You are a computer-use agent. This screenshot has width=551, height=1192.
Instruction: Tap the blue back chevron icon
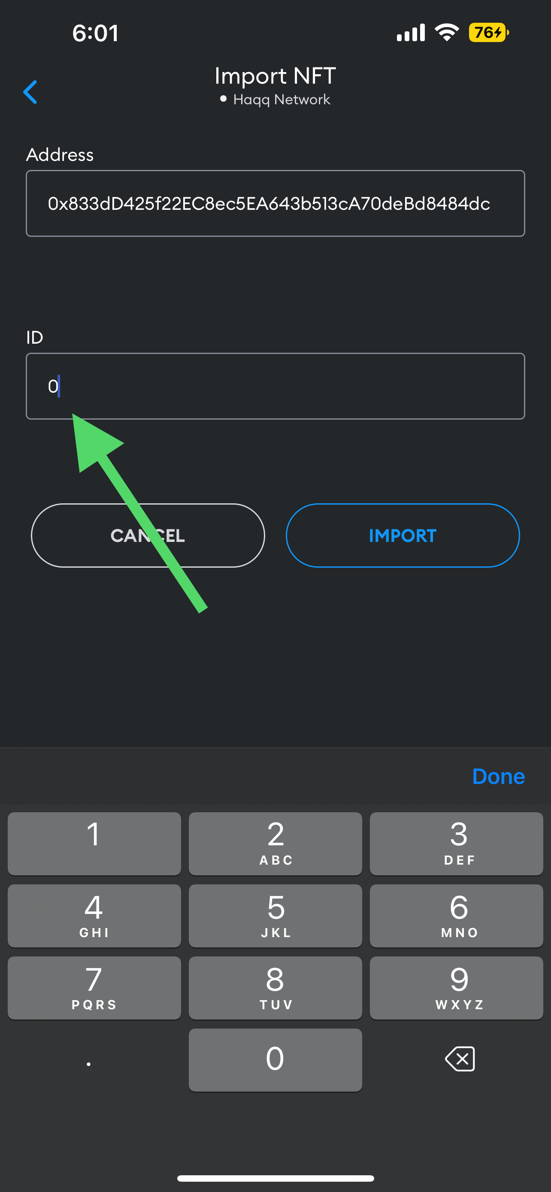(30, 92)
